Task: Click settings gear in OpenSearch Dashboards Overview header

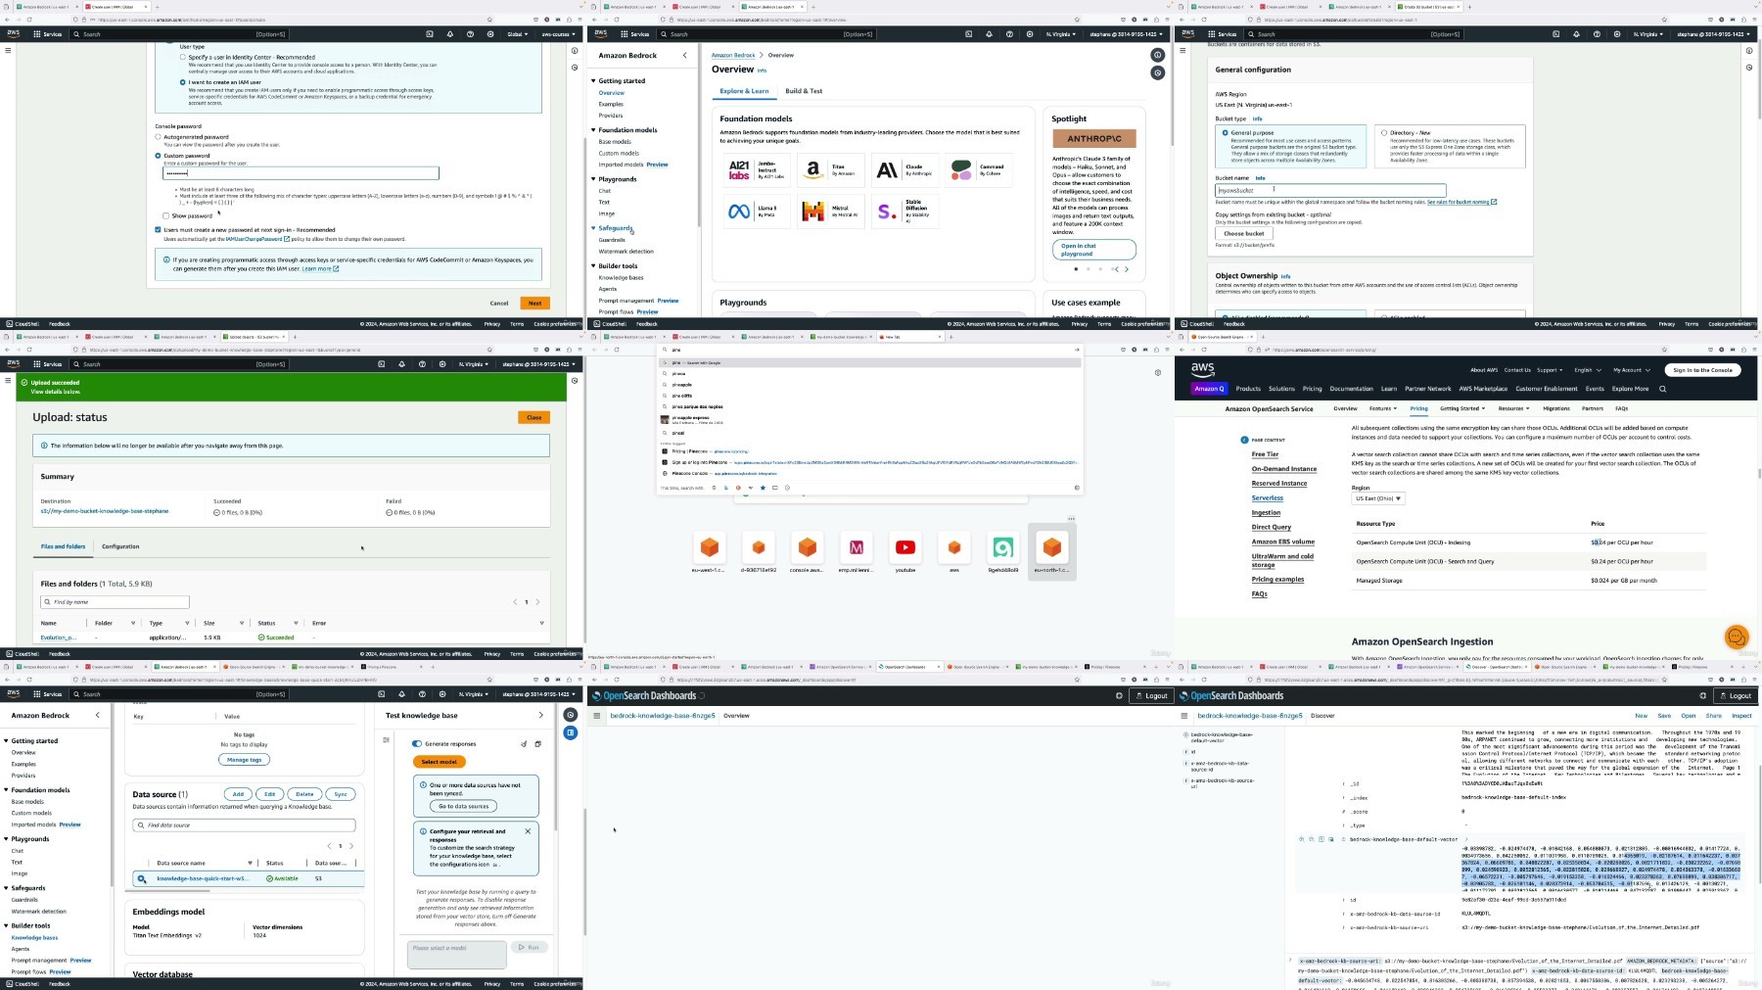Action: 1119,696
